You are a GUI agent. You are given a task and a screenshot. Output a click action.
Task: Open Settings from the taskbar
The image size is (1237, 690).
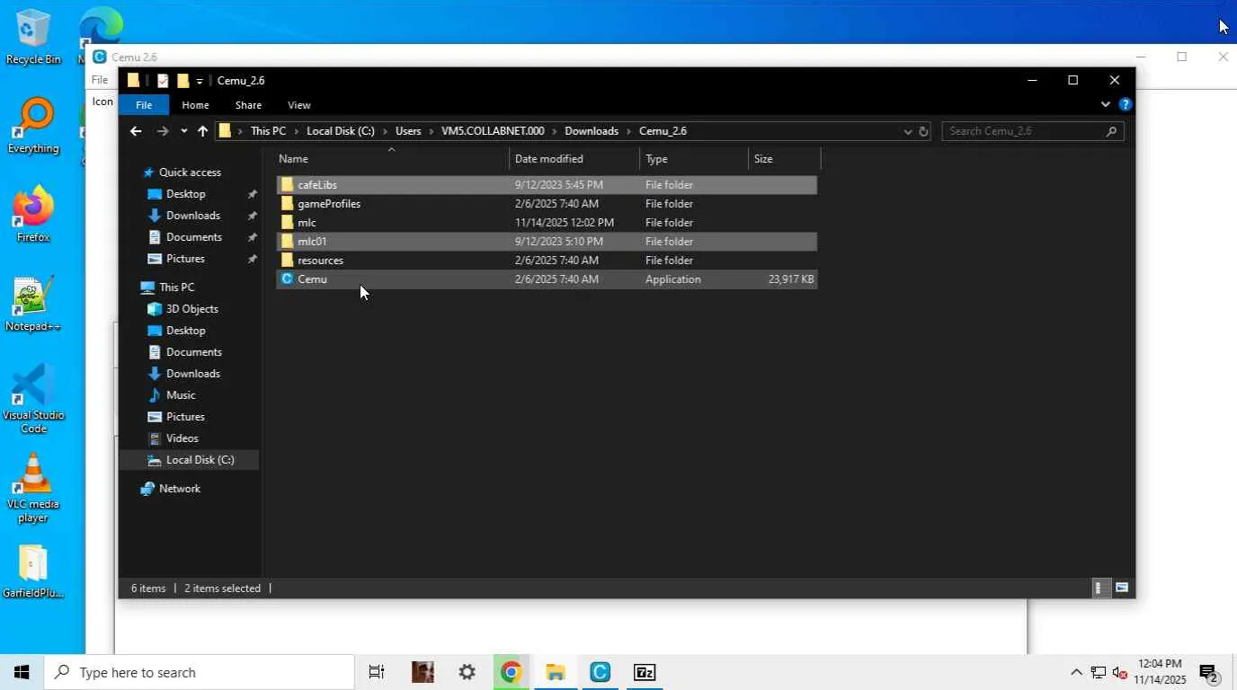click(467, 672)
